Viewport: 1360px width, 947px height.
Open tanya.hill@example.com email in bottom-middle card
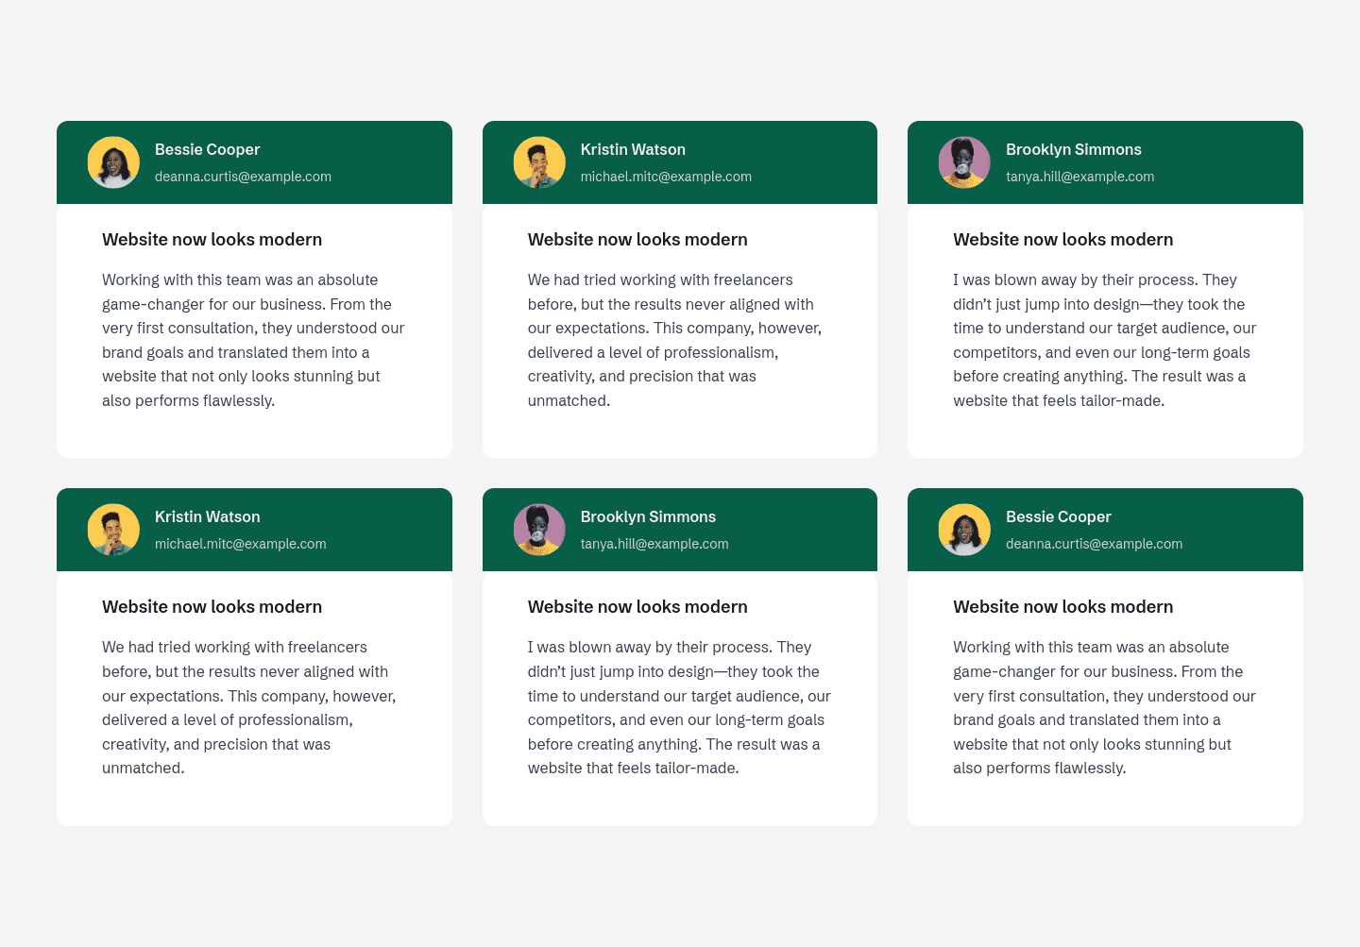tap(654, 544)
